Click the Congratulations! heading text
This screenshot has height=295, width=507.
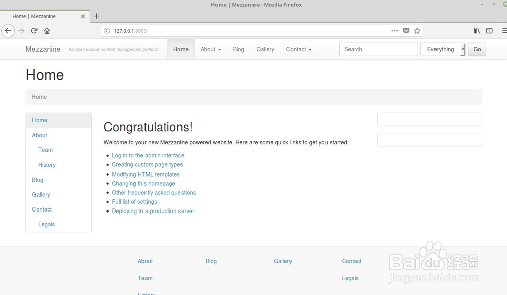(x=148, y=127)
